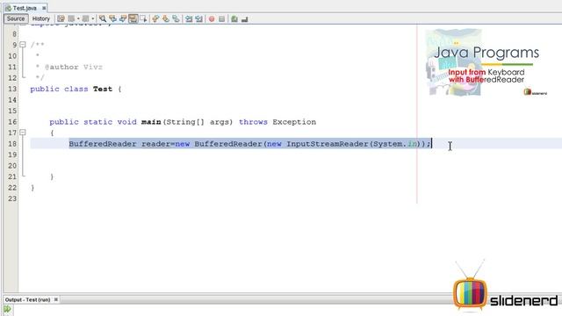Image resolution: width=562 pixels, height=316 pixels.
Task: Toggle Rectangular Selection mode
Action: click(x=144, y=18)
